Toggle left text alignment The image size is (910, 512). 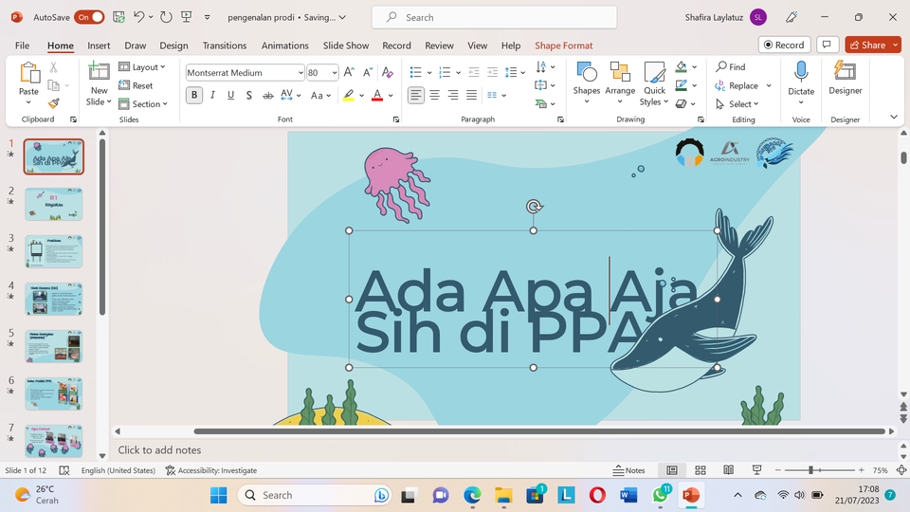[415, 95]
